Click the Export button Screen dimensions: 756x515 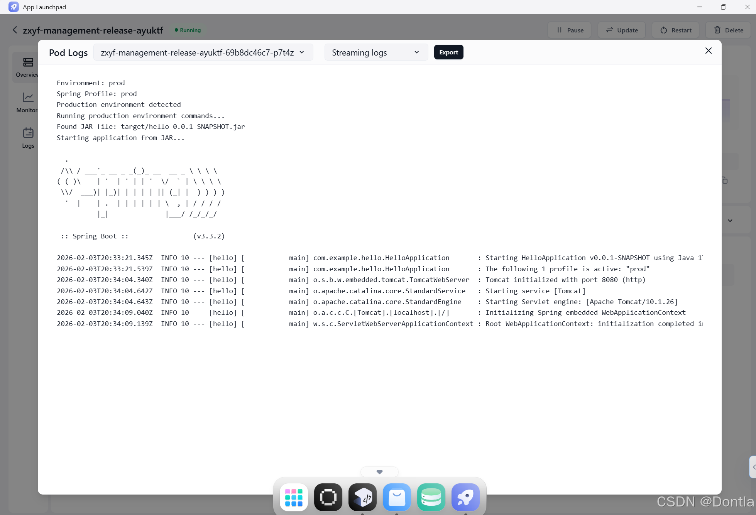(x=448, y=52)
